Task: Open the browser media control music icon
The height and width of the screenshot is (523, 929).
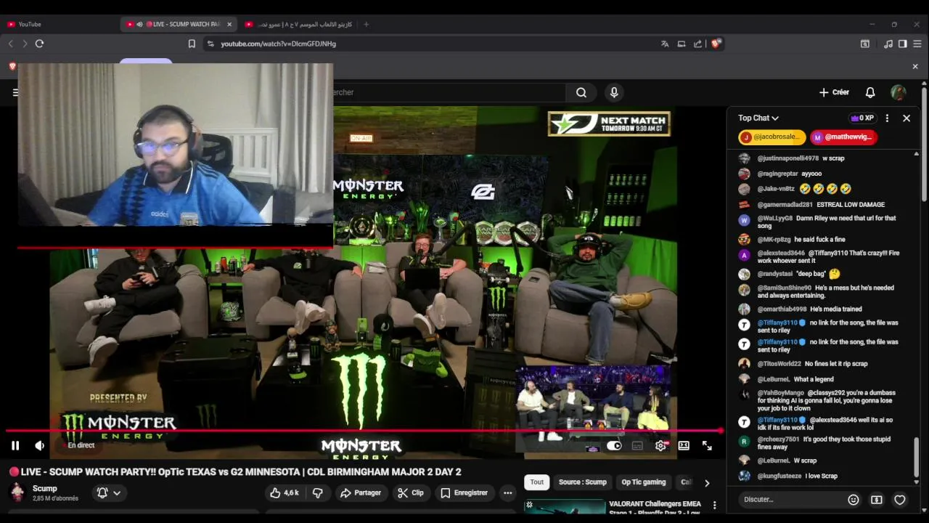Action: [x=888, y=44]
